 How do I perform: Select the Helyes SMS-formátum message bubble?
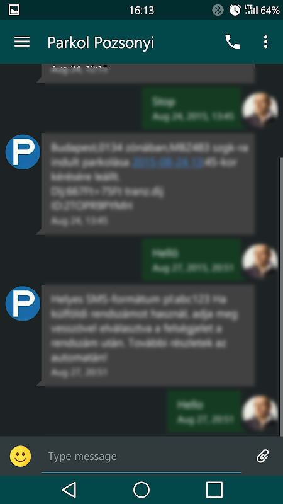(148, 336)
